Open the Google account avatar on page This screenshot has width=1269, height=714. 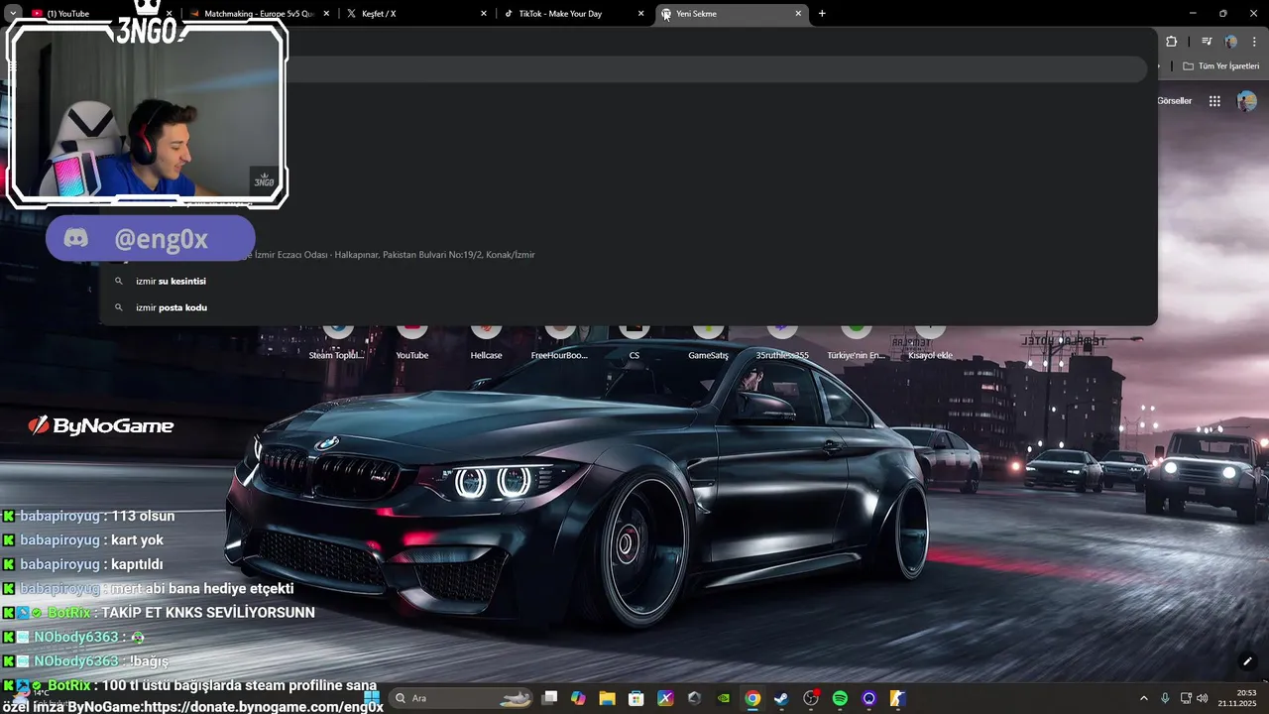pyautogui.click(x=1247, y=101)
